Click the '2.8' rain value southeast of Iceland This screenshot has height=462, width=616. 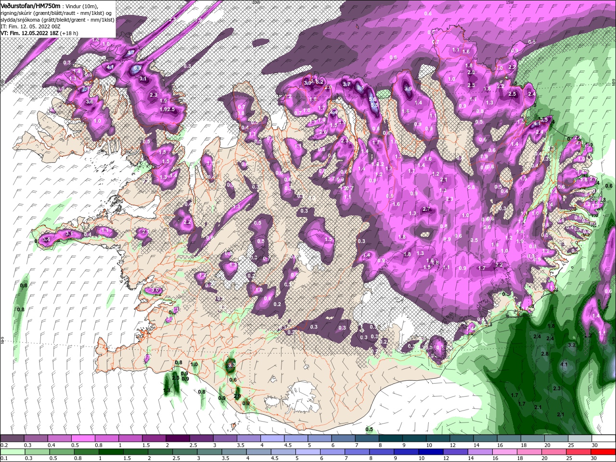(545, 354)
